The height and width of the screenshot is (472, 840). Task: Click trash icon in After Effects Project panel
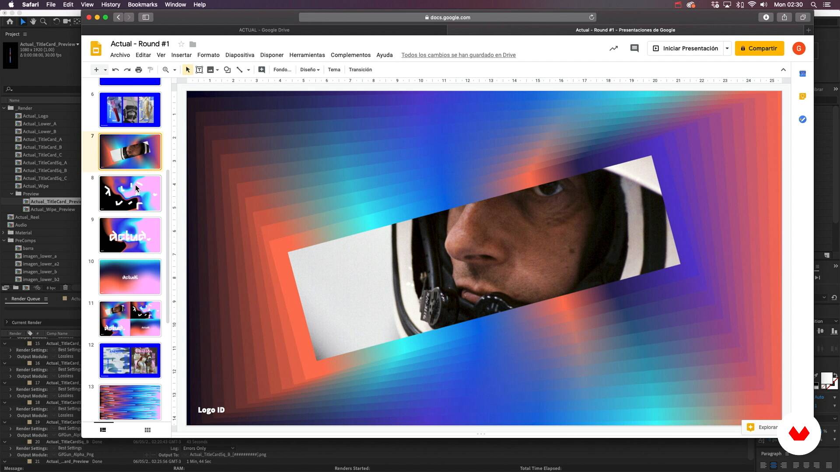coord(65,288)
